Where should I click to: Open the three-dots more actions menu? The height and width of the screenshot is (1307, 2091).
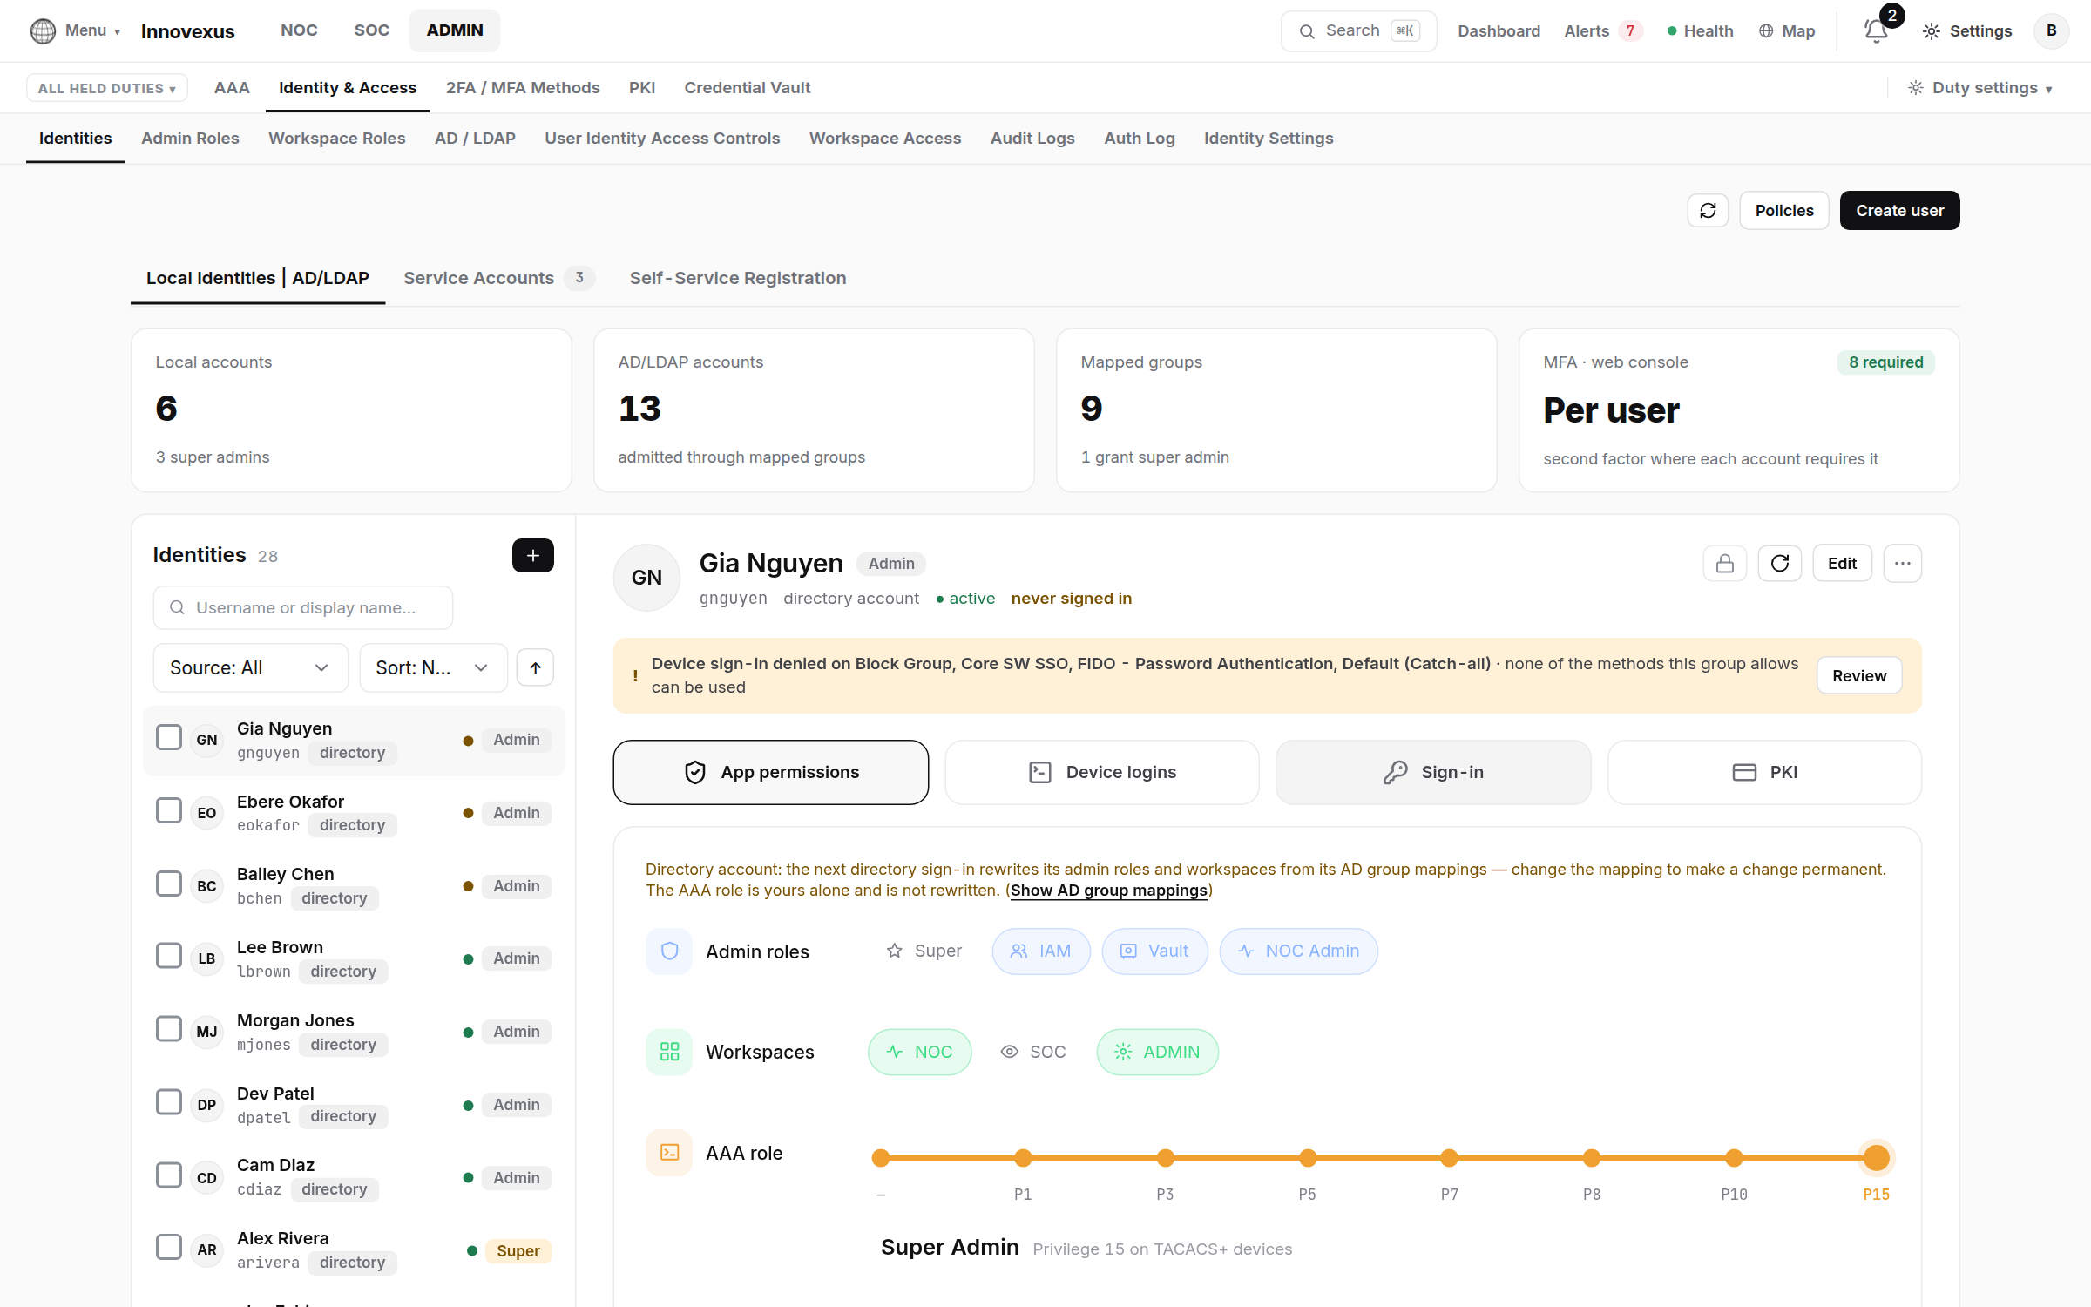click(1902, 564)
